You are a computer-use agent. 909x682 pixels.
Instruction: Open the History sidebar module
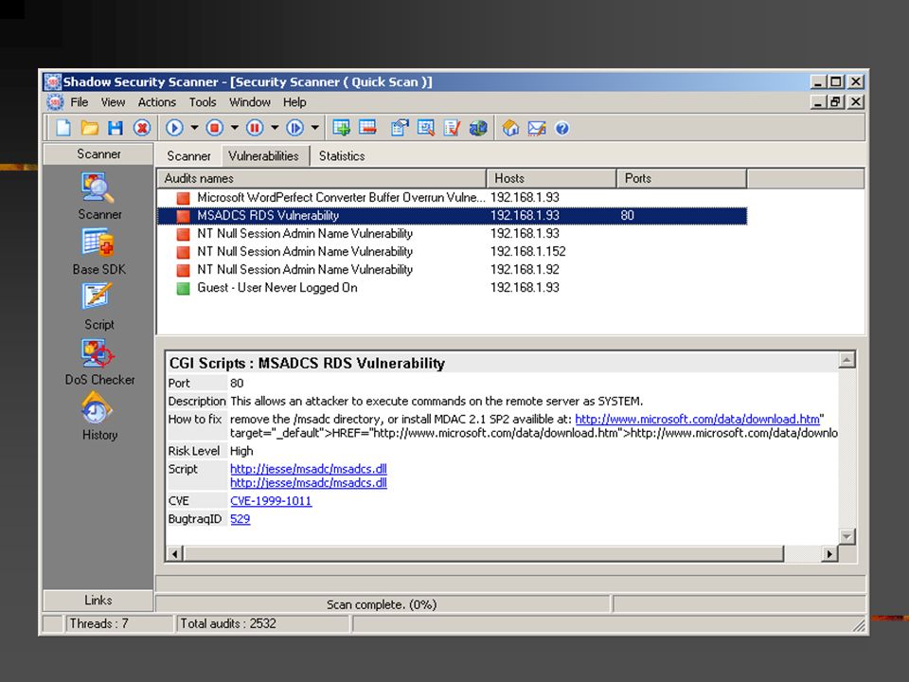click(99, 417)
